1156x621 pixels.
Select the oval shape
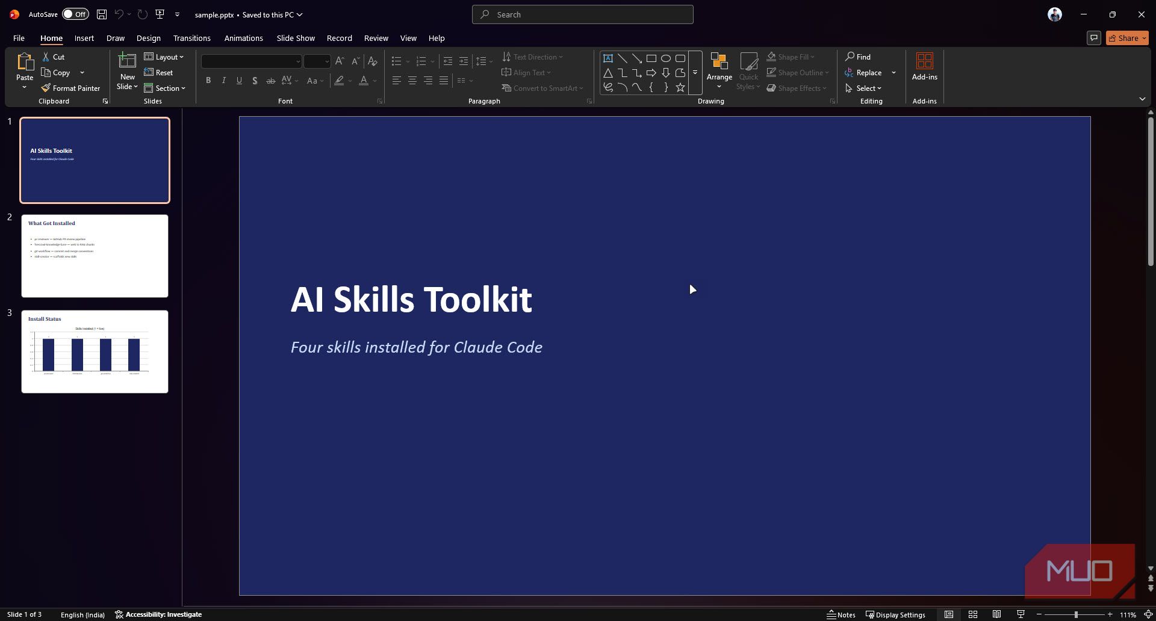click(x=666, y=58)
